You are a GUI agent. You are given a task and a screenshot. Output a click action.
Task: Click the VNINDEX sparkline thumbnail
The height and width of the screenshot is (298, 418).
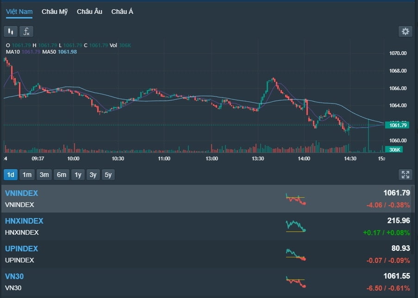(296, 199)
